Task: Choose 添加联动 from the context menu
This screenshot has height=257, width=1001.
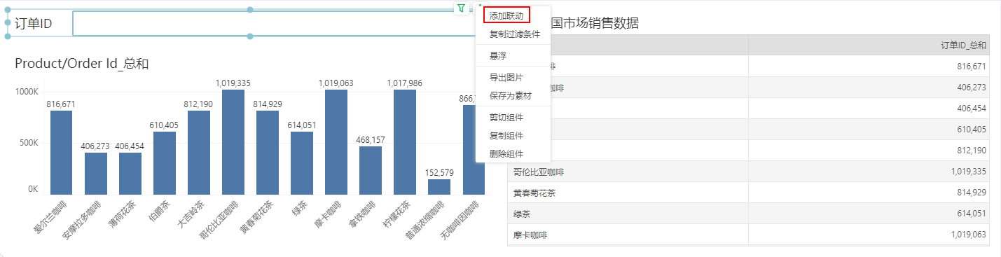Action: (506, 15)
